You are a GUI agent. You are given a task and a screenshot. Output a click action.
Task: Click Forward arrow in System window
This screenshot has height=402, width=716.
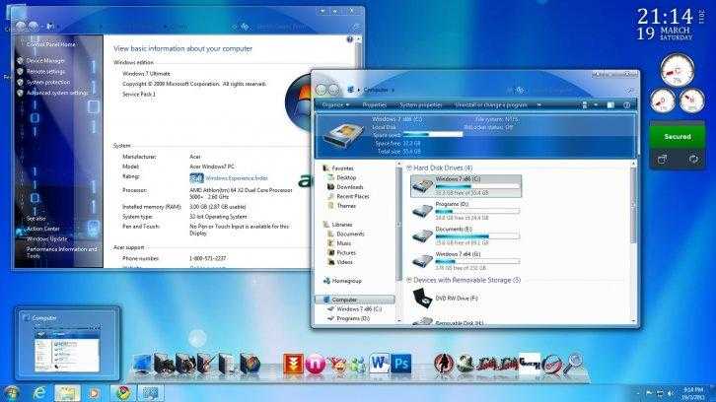coord(34,27)
